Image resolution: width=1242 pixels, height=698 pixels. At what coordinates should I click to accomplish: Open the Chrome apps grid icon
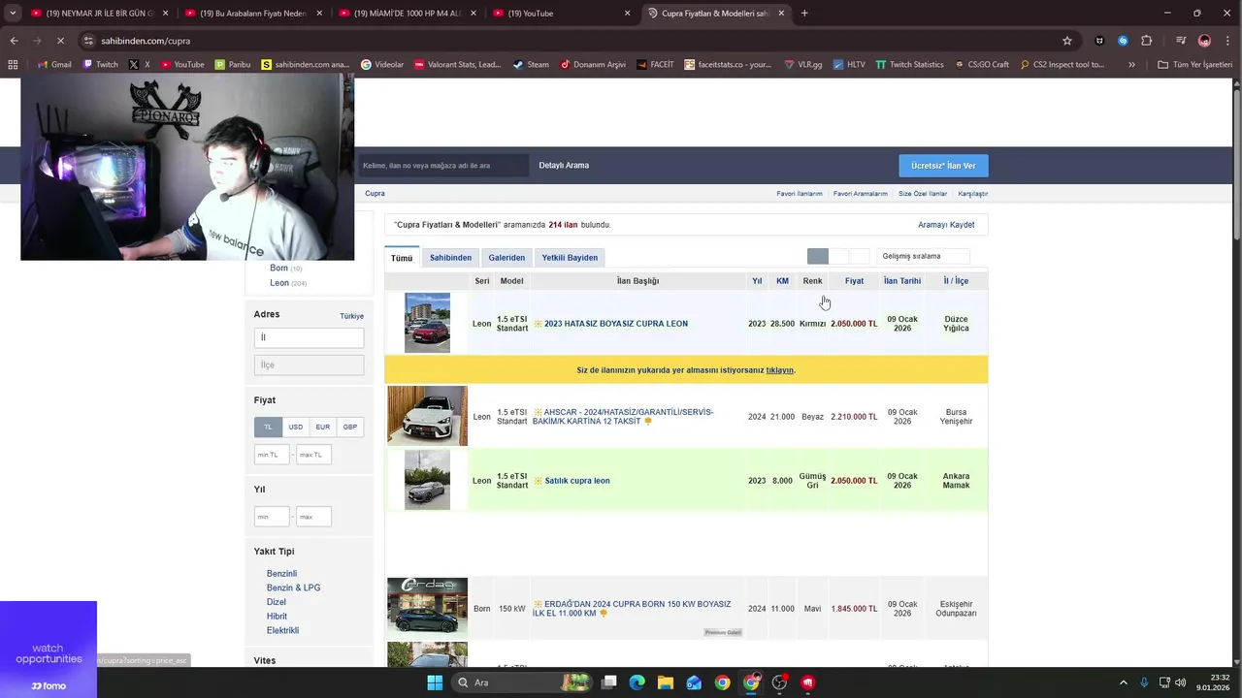[13, 65]
